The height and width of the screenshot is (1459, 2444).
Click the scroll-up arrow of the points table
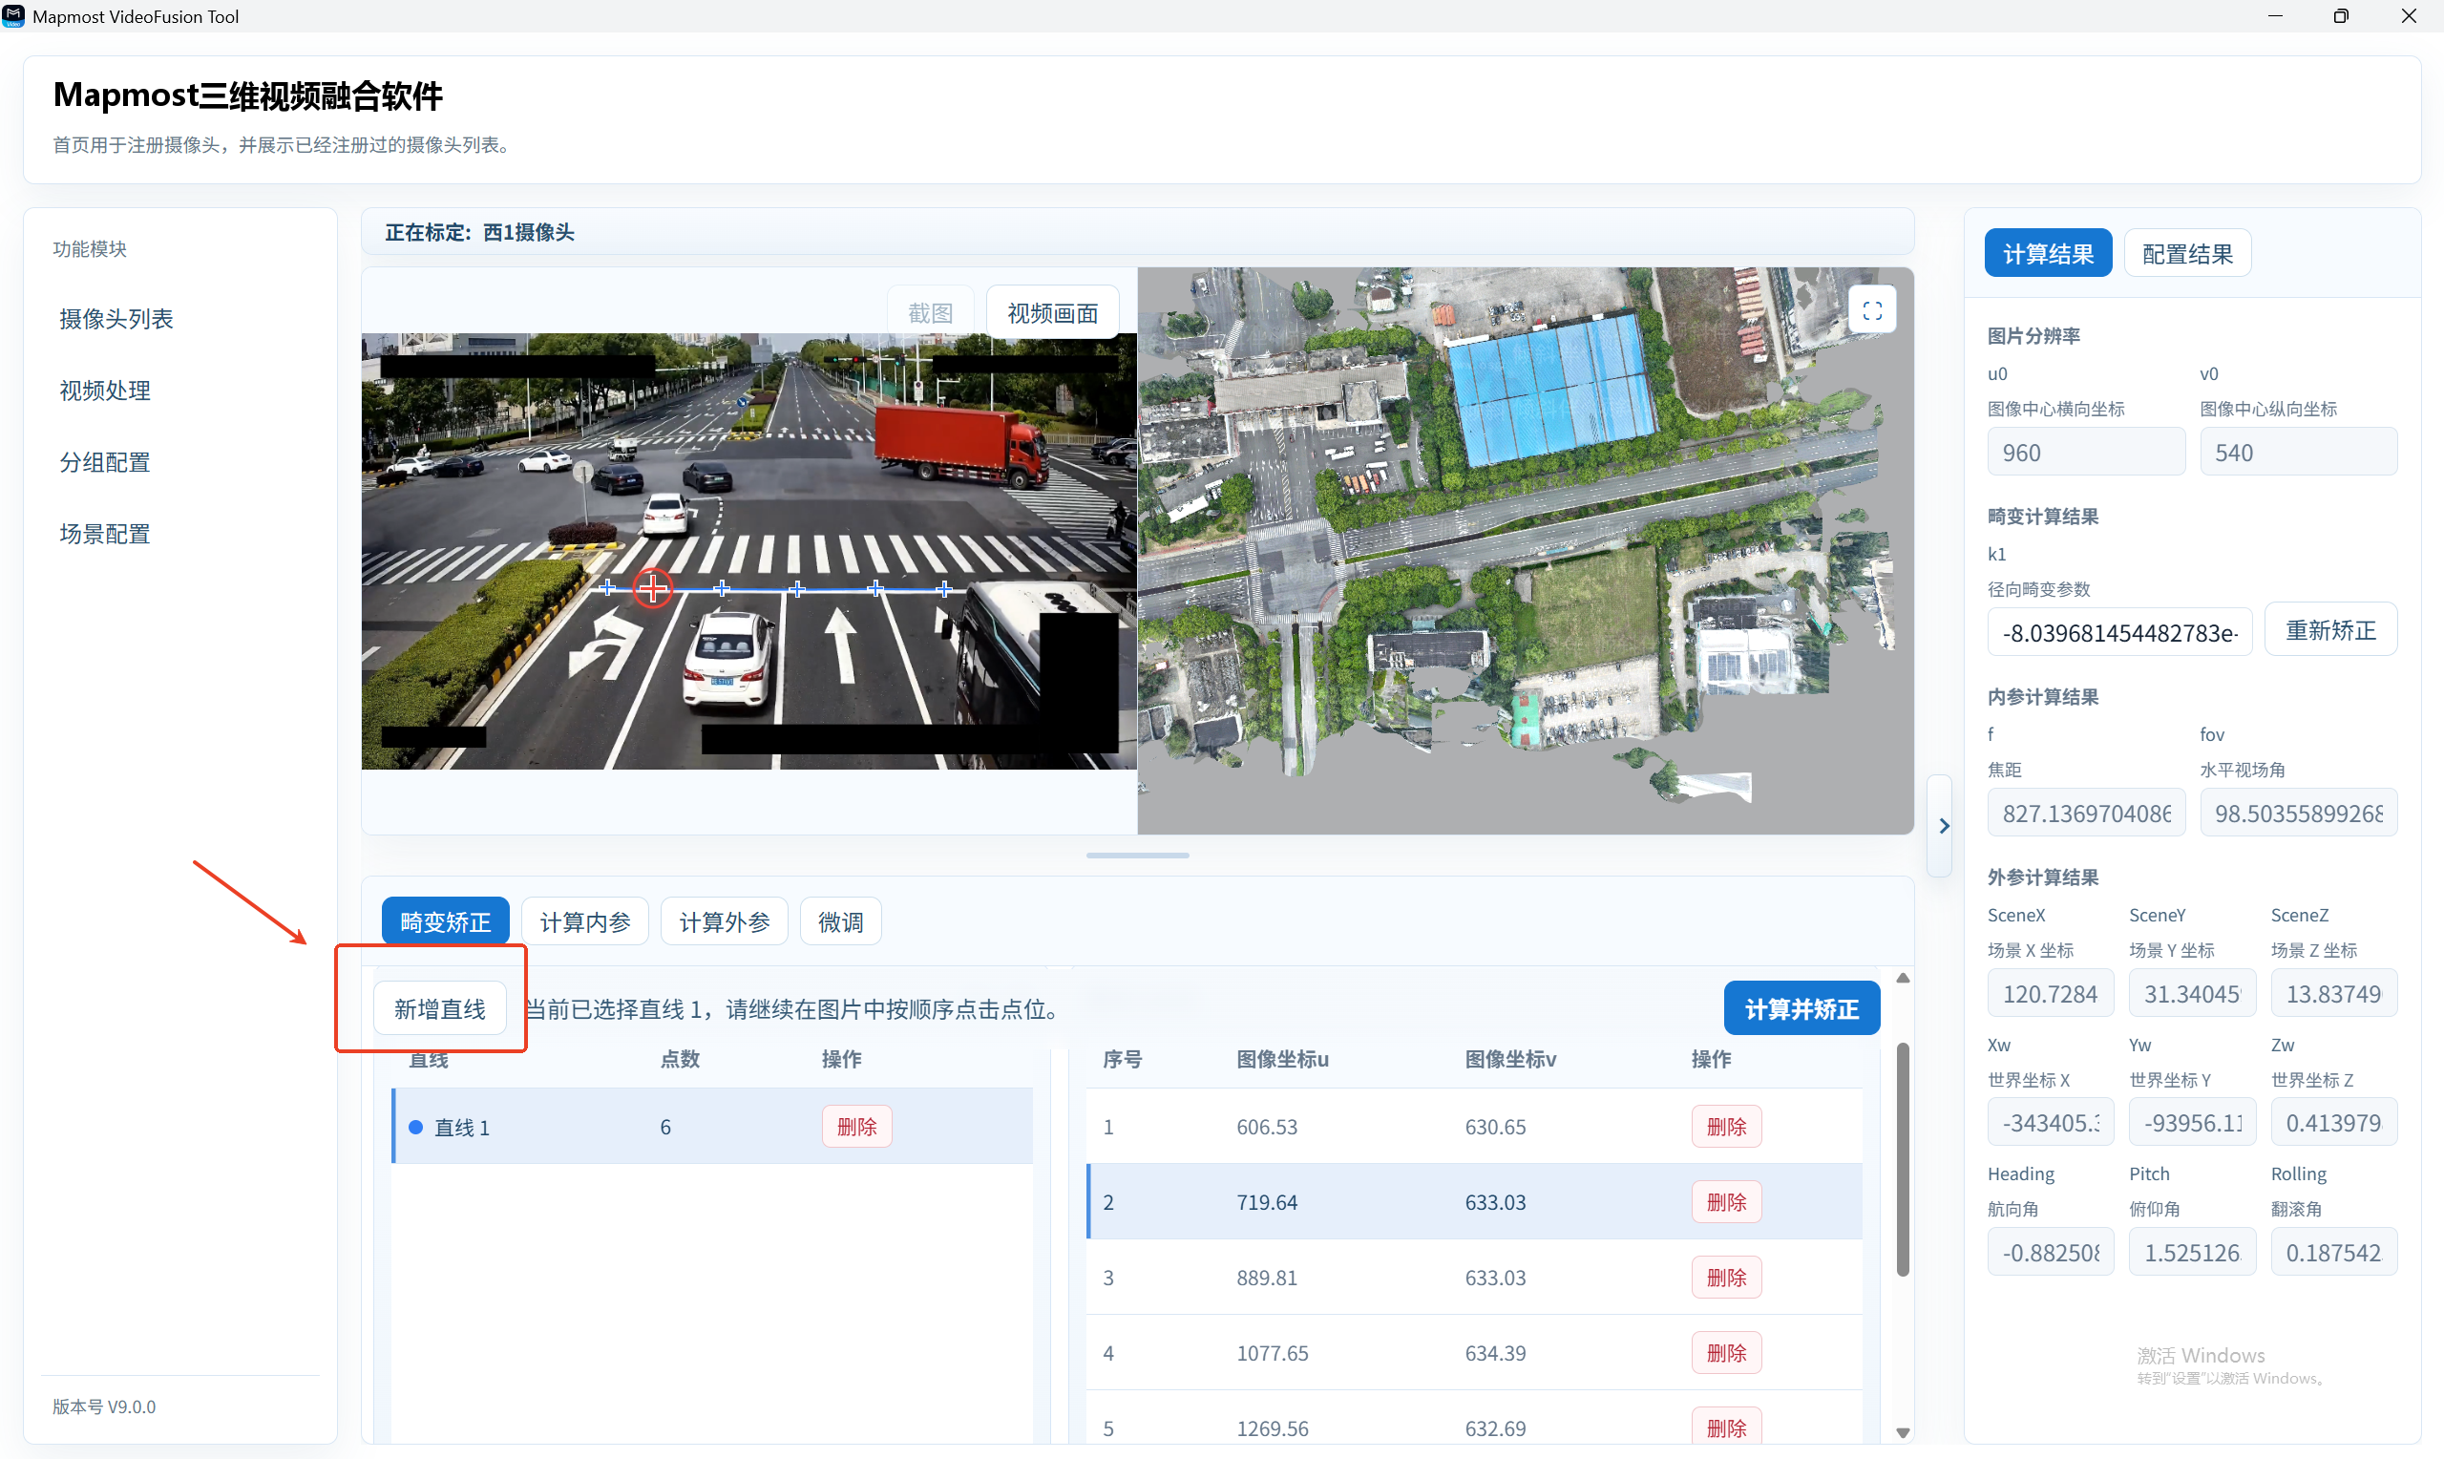tap(1903, 979)
